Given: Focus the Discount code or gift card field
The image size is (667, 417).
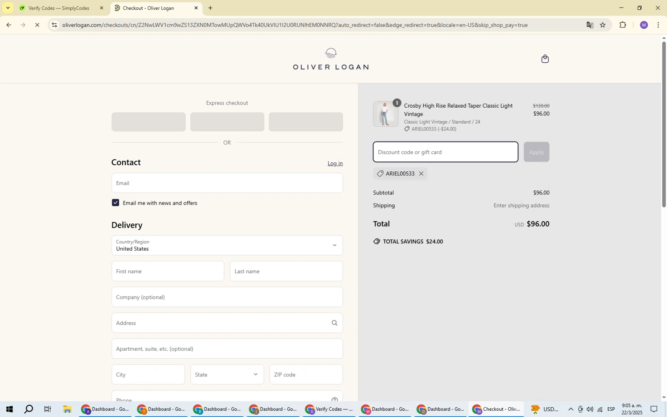Looking at the screenshot, I should coord(446,152).
